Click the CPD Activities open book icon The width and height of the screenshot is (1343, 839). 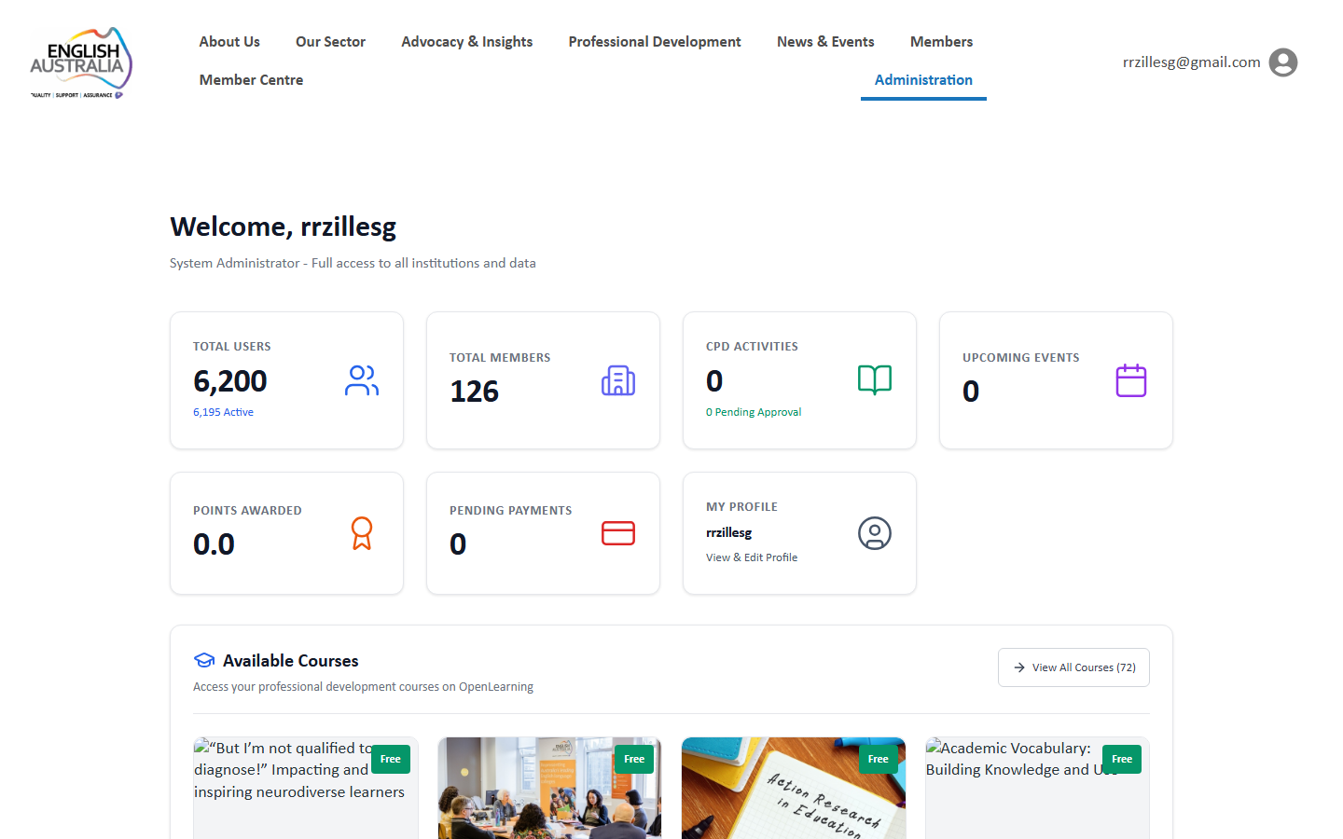(875, 380)
